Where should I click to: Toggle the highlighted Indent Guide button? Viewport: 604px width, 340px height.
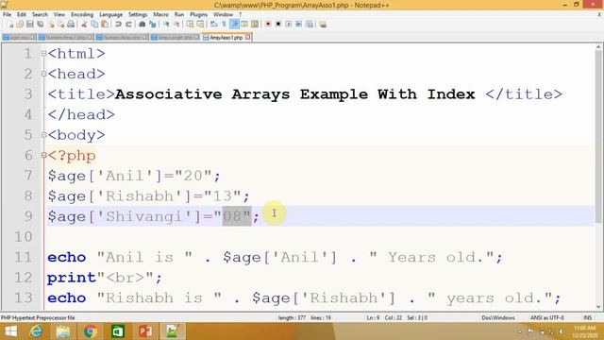tap(235, 25)
